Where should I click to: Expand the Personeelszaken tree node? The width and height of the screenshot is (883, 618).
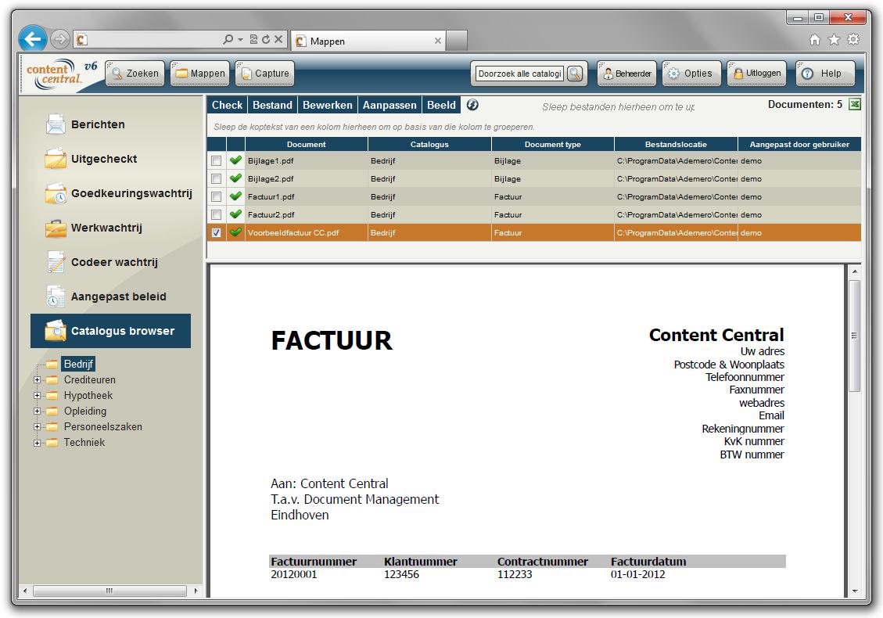click(38, 427)
